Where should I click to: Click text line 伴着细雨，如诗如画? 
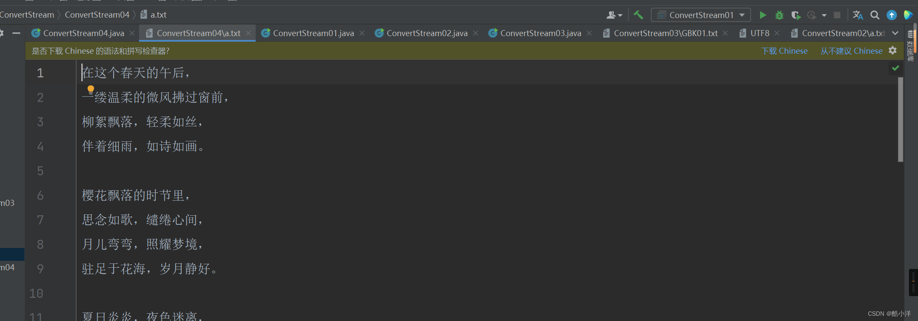143,146
